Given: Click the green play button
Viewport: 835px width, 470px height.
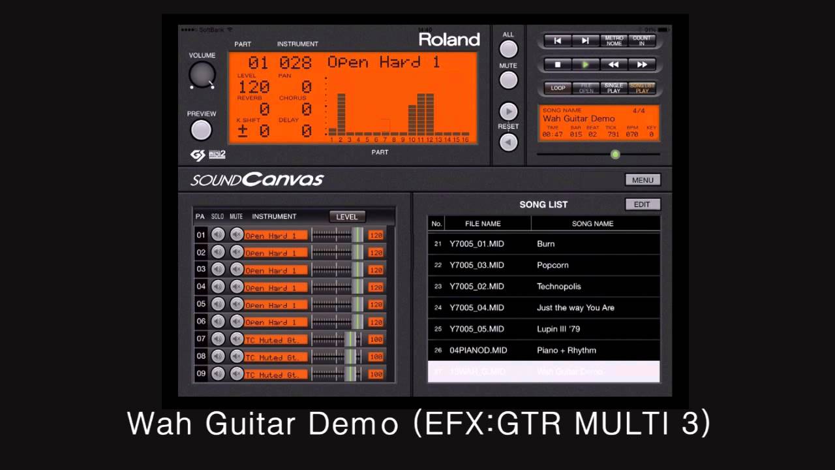Looking at the screenshot, I should point(585,64).
